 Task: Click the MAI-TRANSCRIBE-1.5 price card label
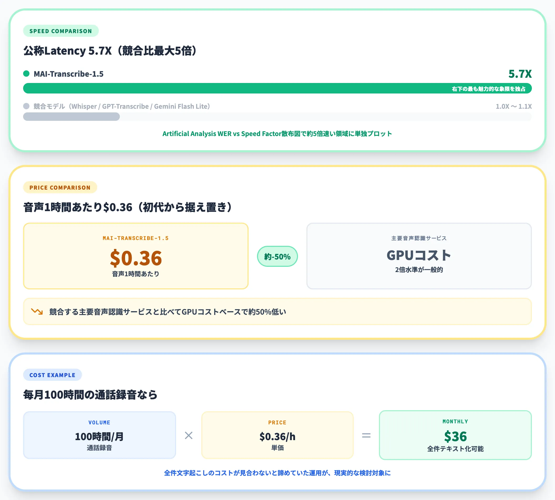tap(136, 238)
